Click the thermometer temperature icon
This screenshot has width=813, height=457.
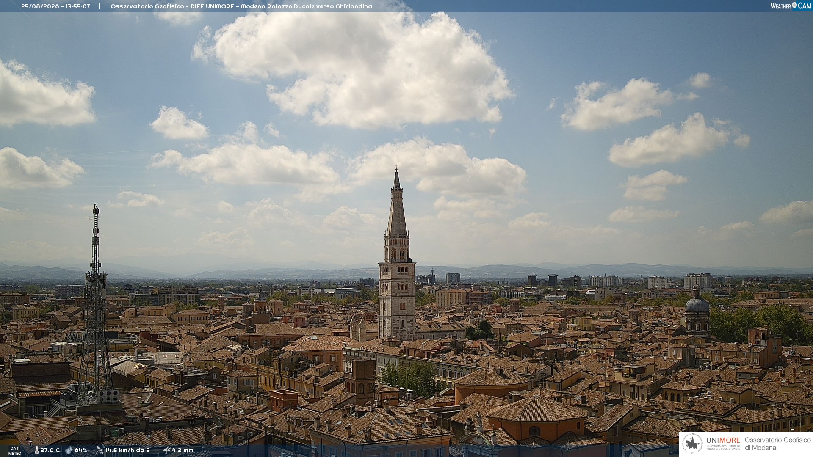point(36,450)
